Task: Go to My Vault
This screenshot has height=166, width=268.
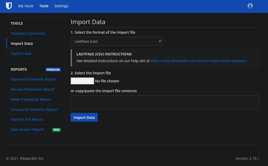Action: 26,6
